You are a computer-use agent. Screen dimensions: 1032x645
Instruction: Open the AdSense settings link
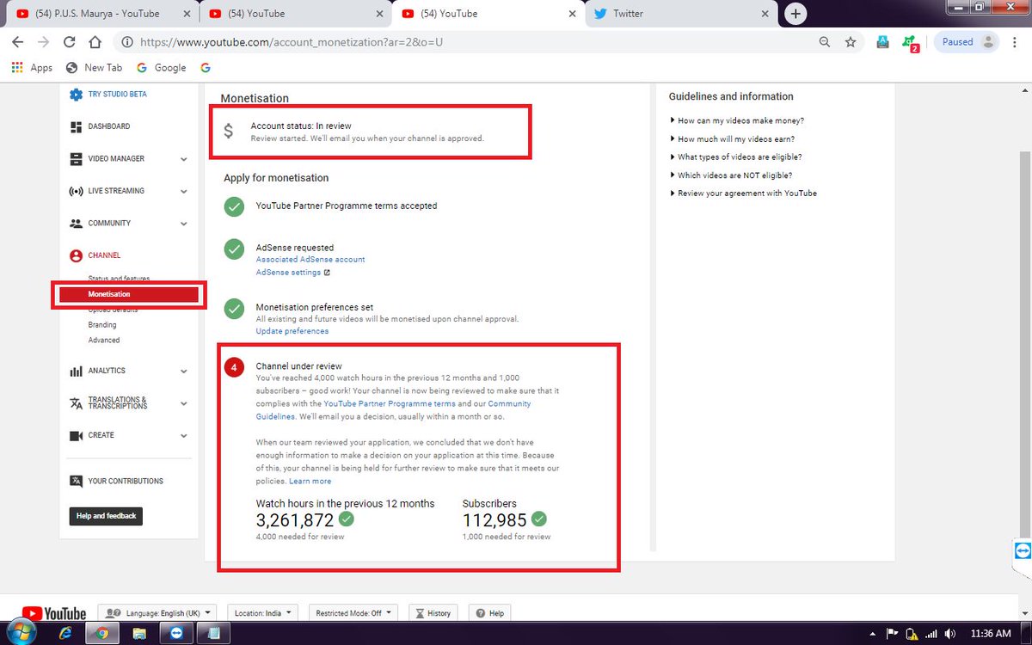(292, 273)
